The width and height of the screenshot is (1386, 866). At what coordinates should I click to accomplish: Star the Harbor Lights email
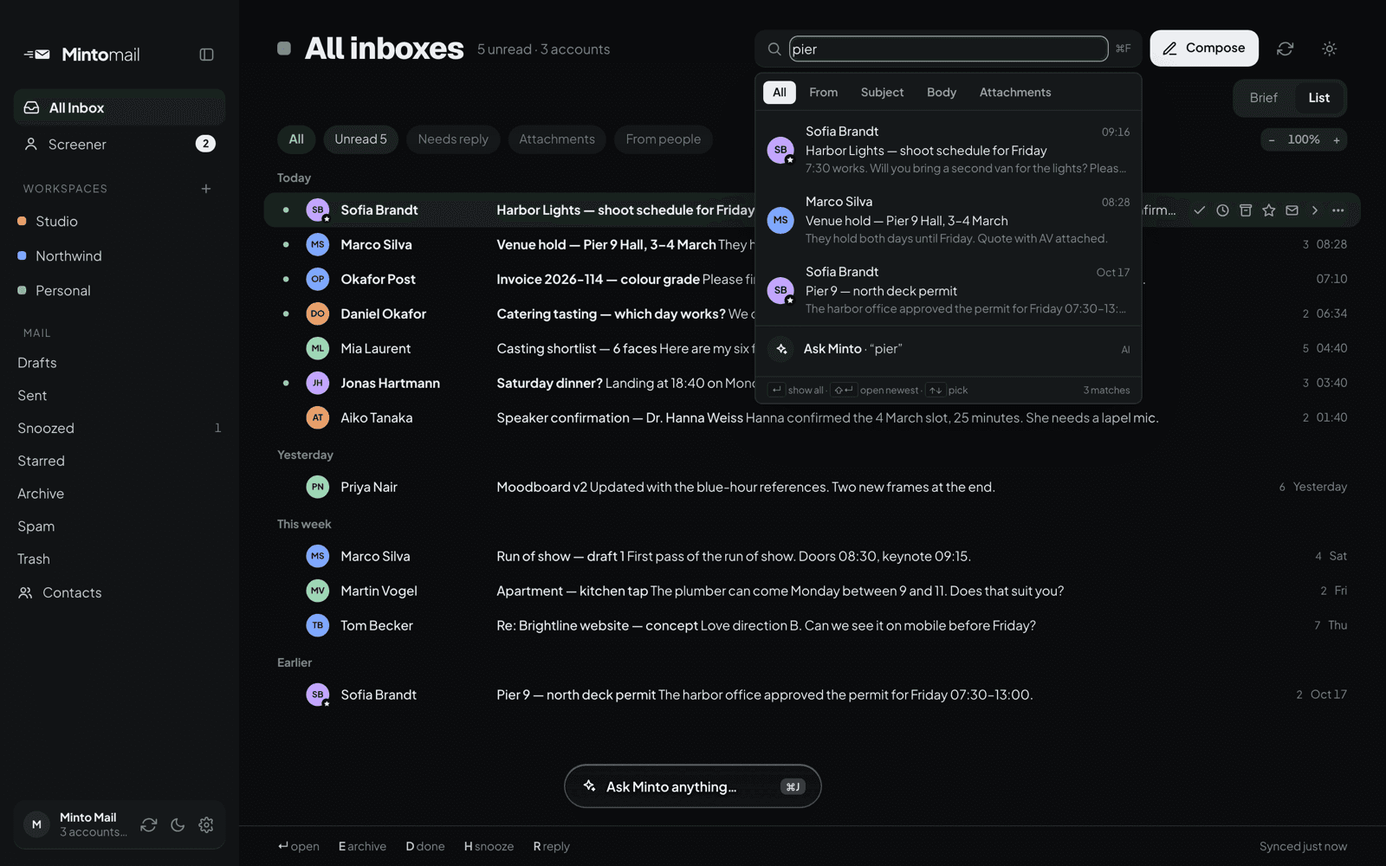point(1269,210)
